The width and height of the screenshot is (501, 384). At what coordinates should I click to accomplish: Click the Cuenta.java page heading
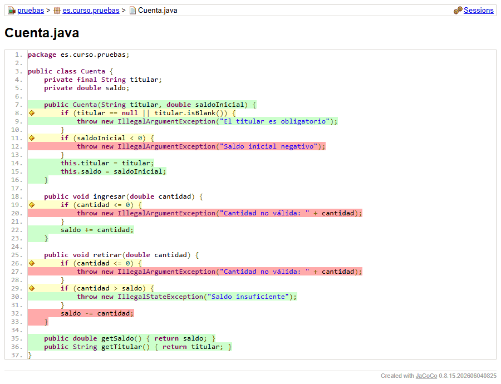click(42, 33)
